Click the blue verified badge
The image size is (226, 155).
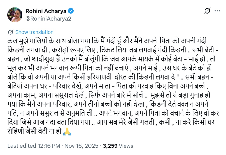[71, 11]
